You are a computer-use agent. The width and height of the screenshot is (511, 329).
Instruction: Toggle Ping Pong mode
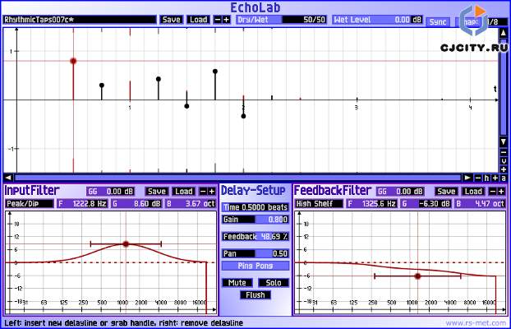pos(255,266)
